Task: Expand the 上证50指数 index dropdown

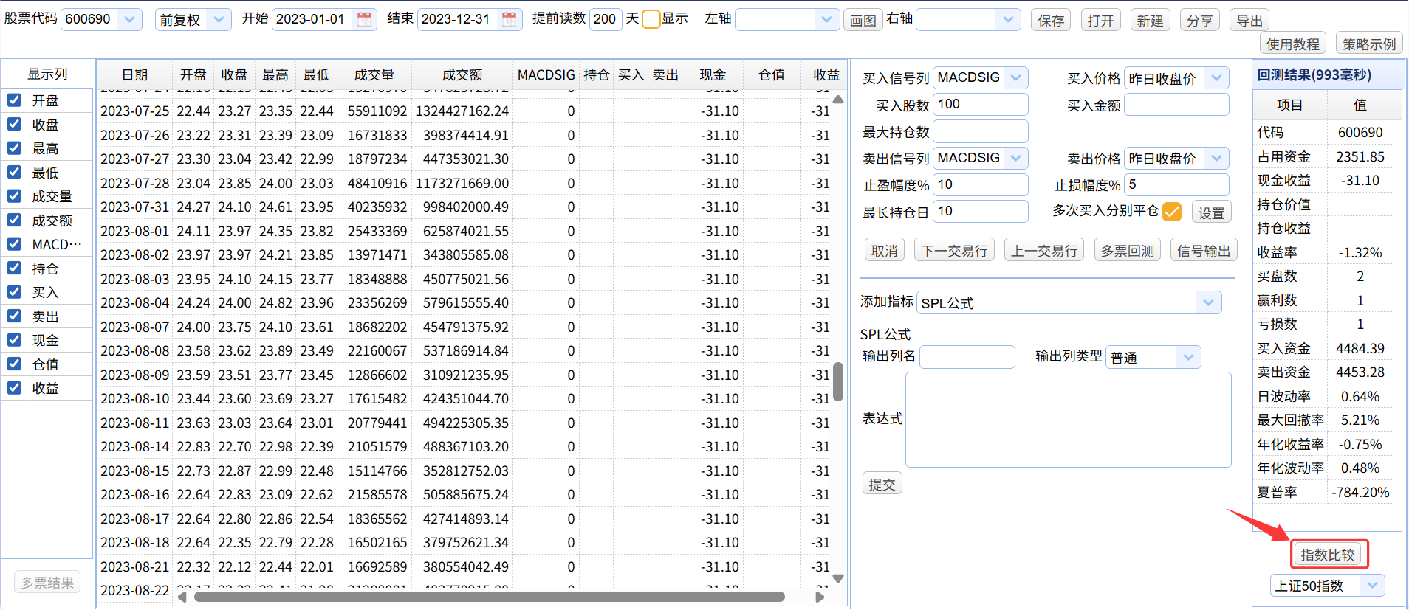Action: pyautogui.click(x=1371, y=586)
